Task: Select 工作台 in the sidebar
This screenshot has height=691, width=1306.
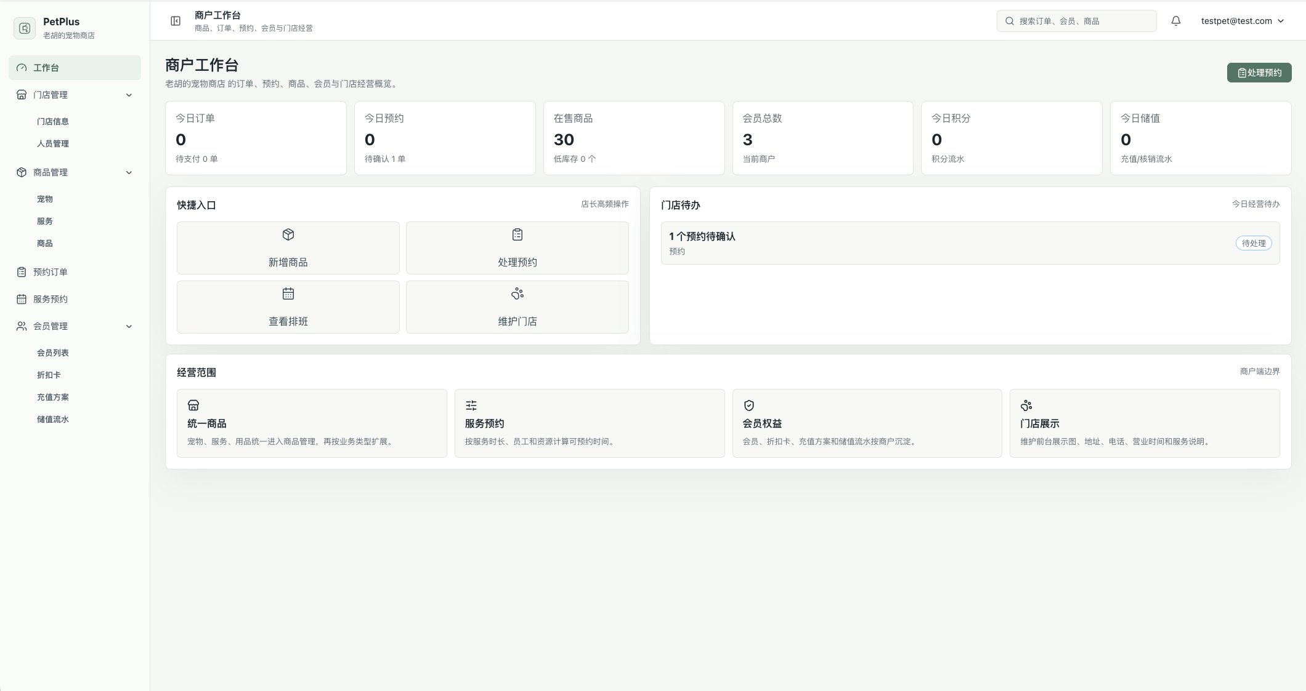Action: (75, 68)
